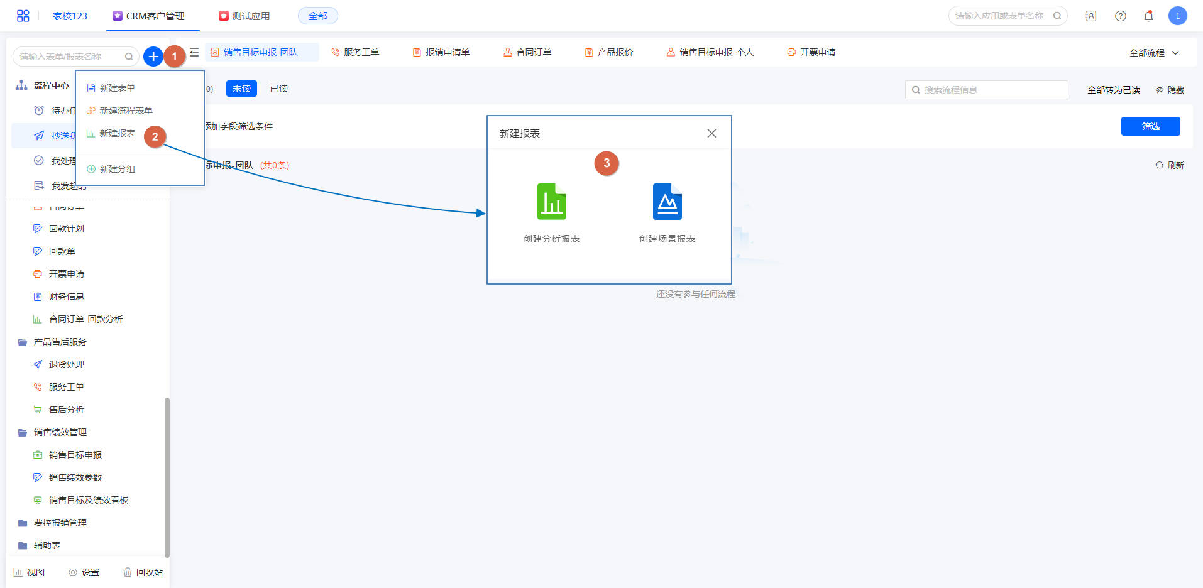Click the blue 筛选 button
Screen dimensions: 1203x588
click(x=1150, y=126)
